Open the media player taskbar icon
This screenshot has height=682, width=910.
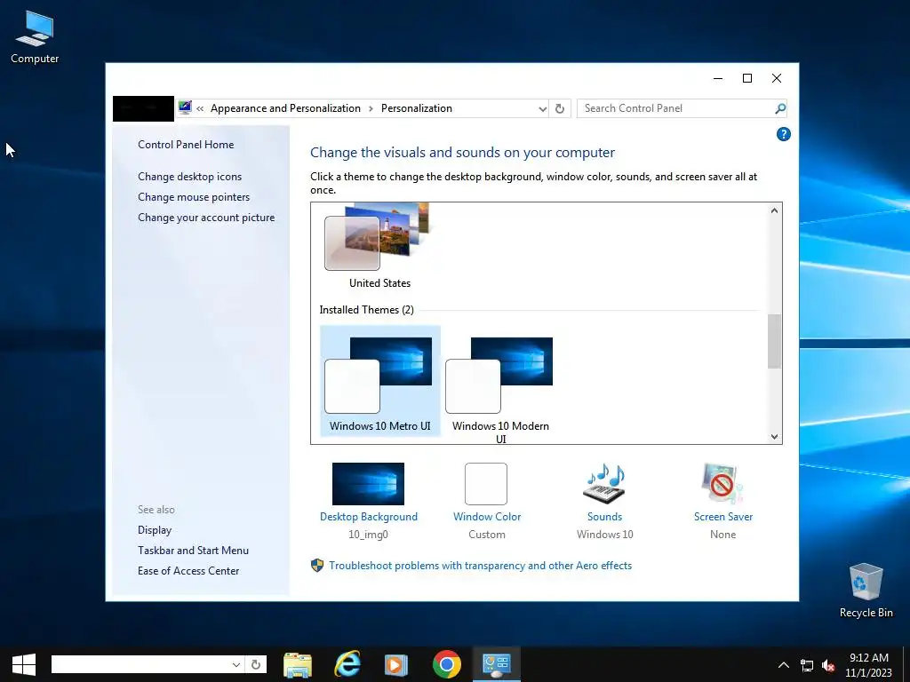(396, 664)
